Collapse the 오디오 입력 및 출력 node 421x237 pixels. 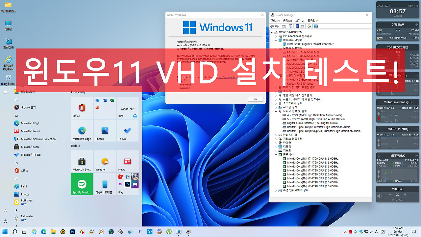click(x=276, y=111)
